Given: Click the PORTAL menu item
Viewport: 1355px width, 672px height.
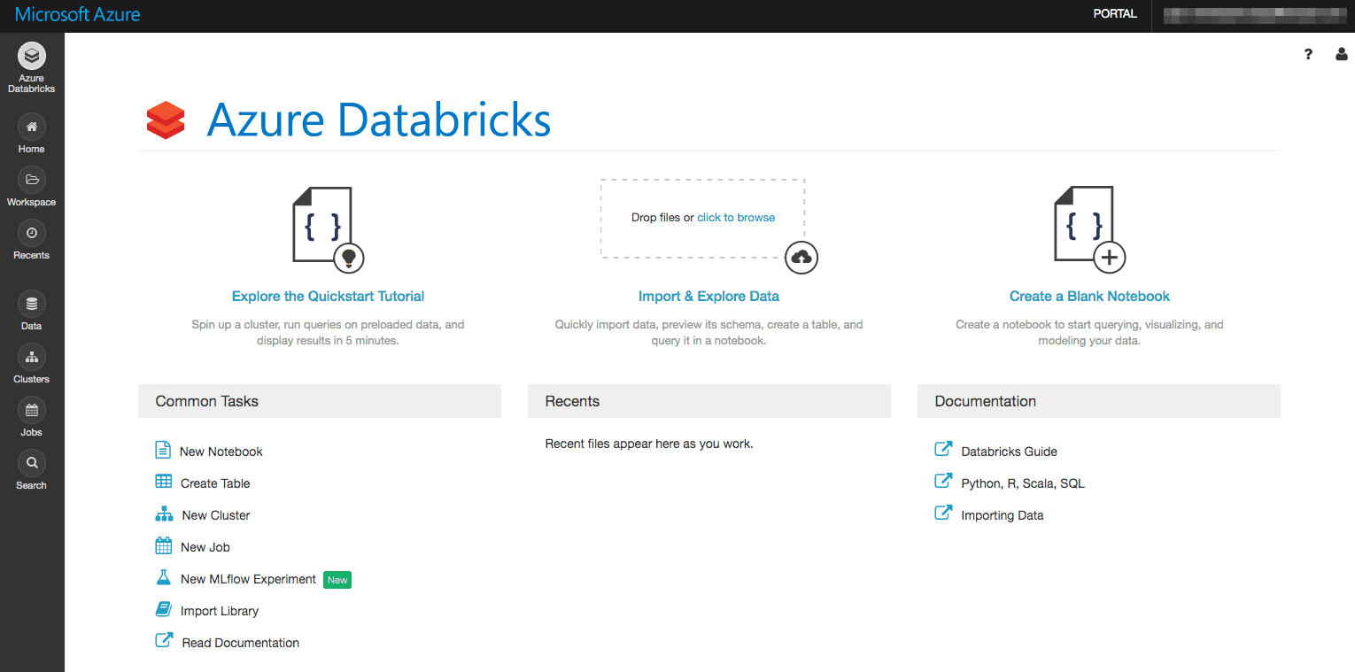Looking at the screenshot, I should [x=1114, y=13].
